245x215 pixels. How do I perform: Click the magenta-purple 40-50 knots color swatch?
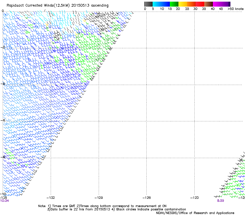221,4
